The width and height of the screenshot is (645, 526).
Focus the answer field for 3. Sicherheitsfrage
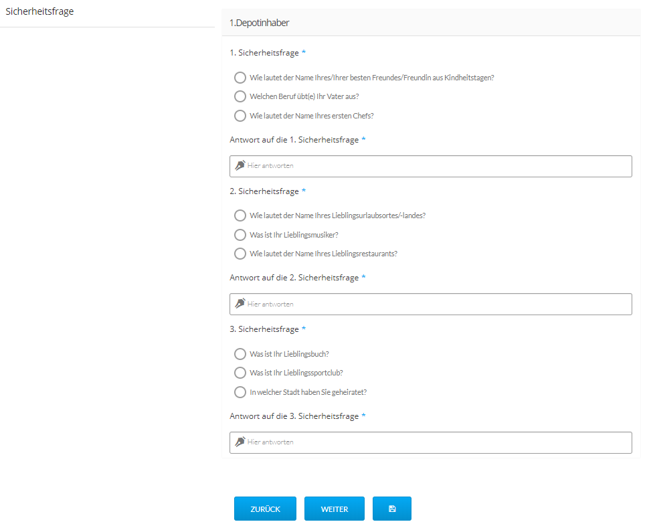tap(435, 442)
